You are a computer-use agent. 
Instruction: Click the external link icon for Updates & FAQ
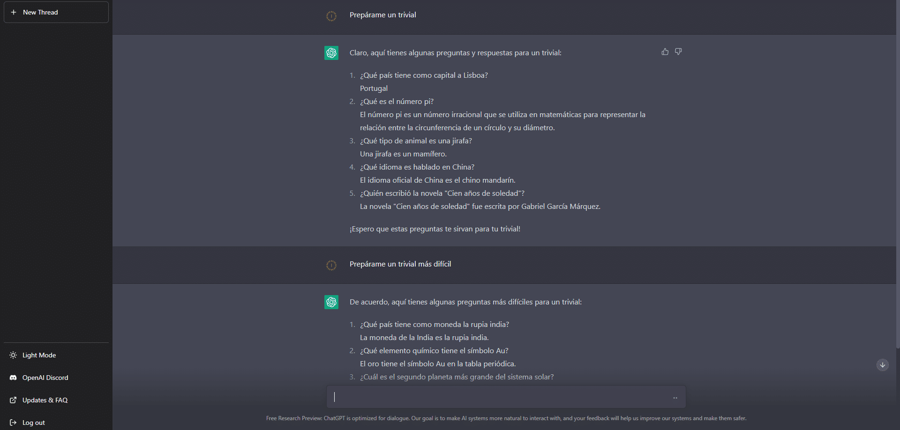click(13, 400)
